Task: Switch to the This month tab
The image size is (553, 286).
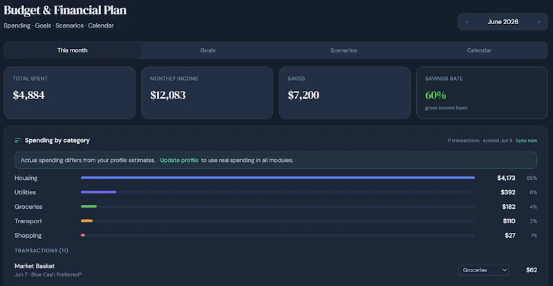Action: (x=73, y=50)
